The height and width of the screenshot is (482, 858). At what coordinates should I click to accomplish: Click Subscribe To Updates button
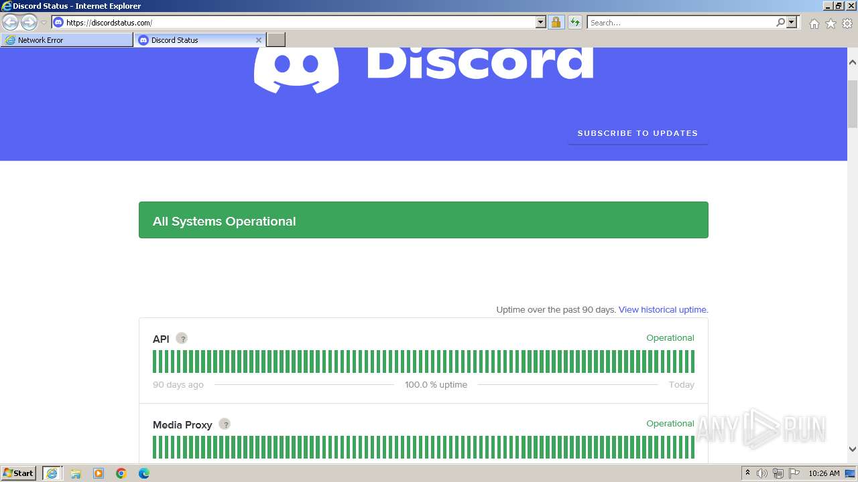638,133
